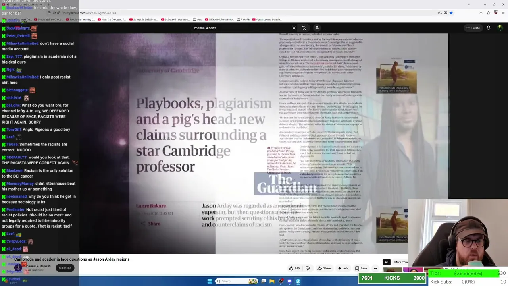Click chat username 'Tivasa'

pyautogui.click(x=12, y=144)
